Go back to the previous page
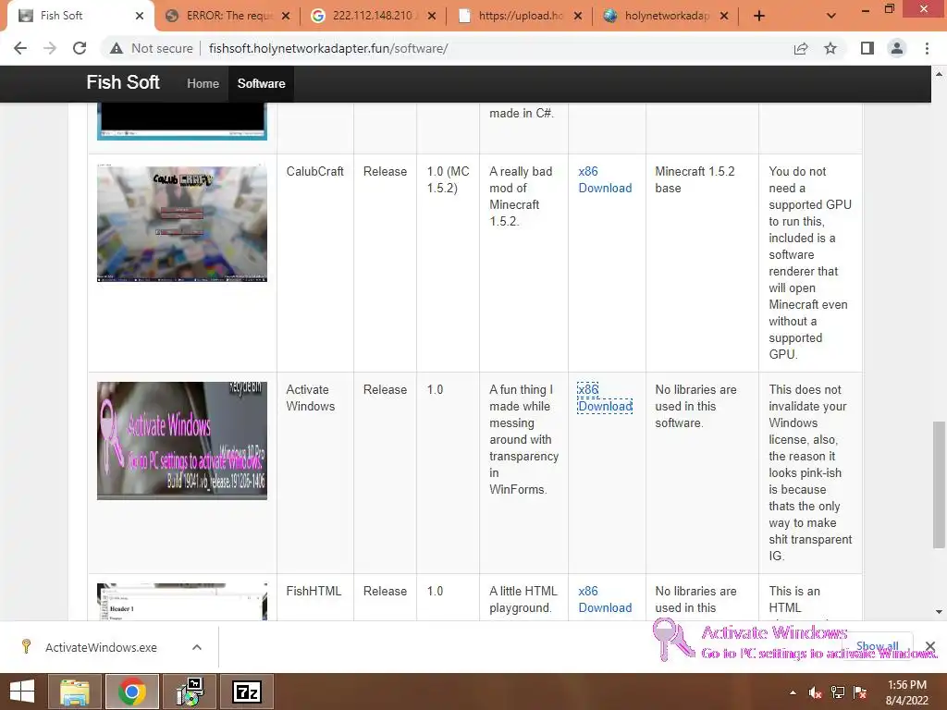The image size is (947, 710). [x=20, y=48]
